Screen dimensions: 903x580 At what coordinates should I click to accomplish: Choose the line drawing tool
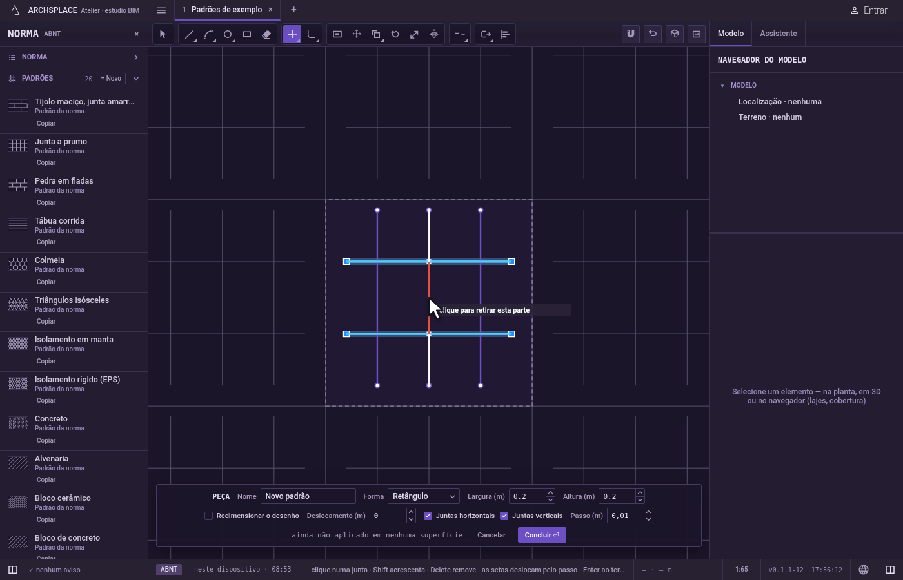[189, 34]
